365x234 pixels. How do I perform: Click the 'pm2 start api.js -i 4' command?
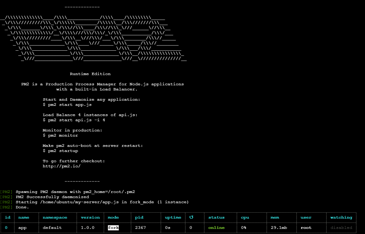coord(74,120)
